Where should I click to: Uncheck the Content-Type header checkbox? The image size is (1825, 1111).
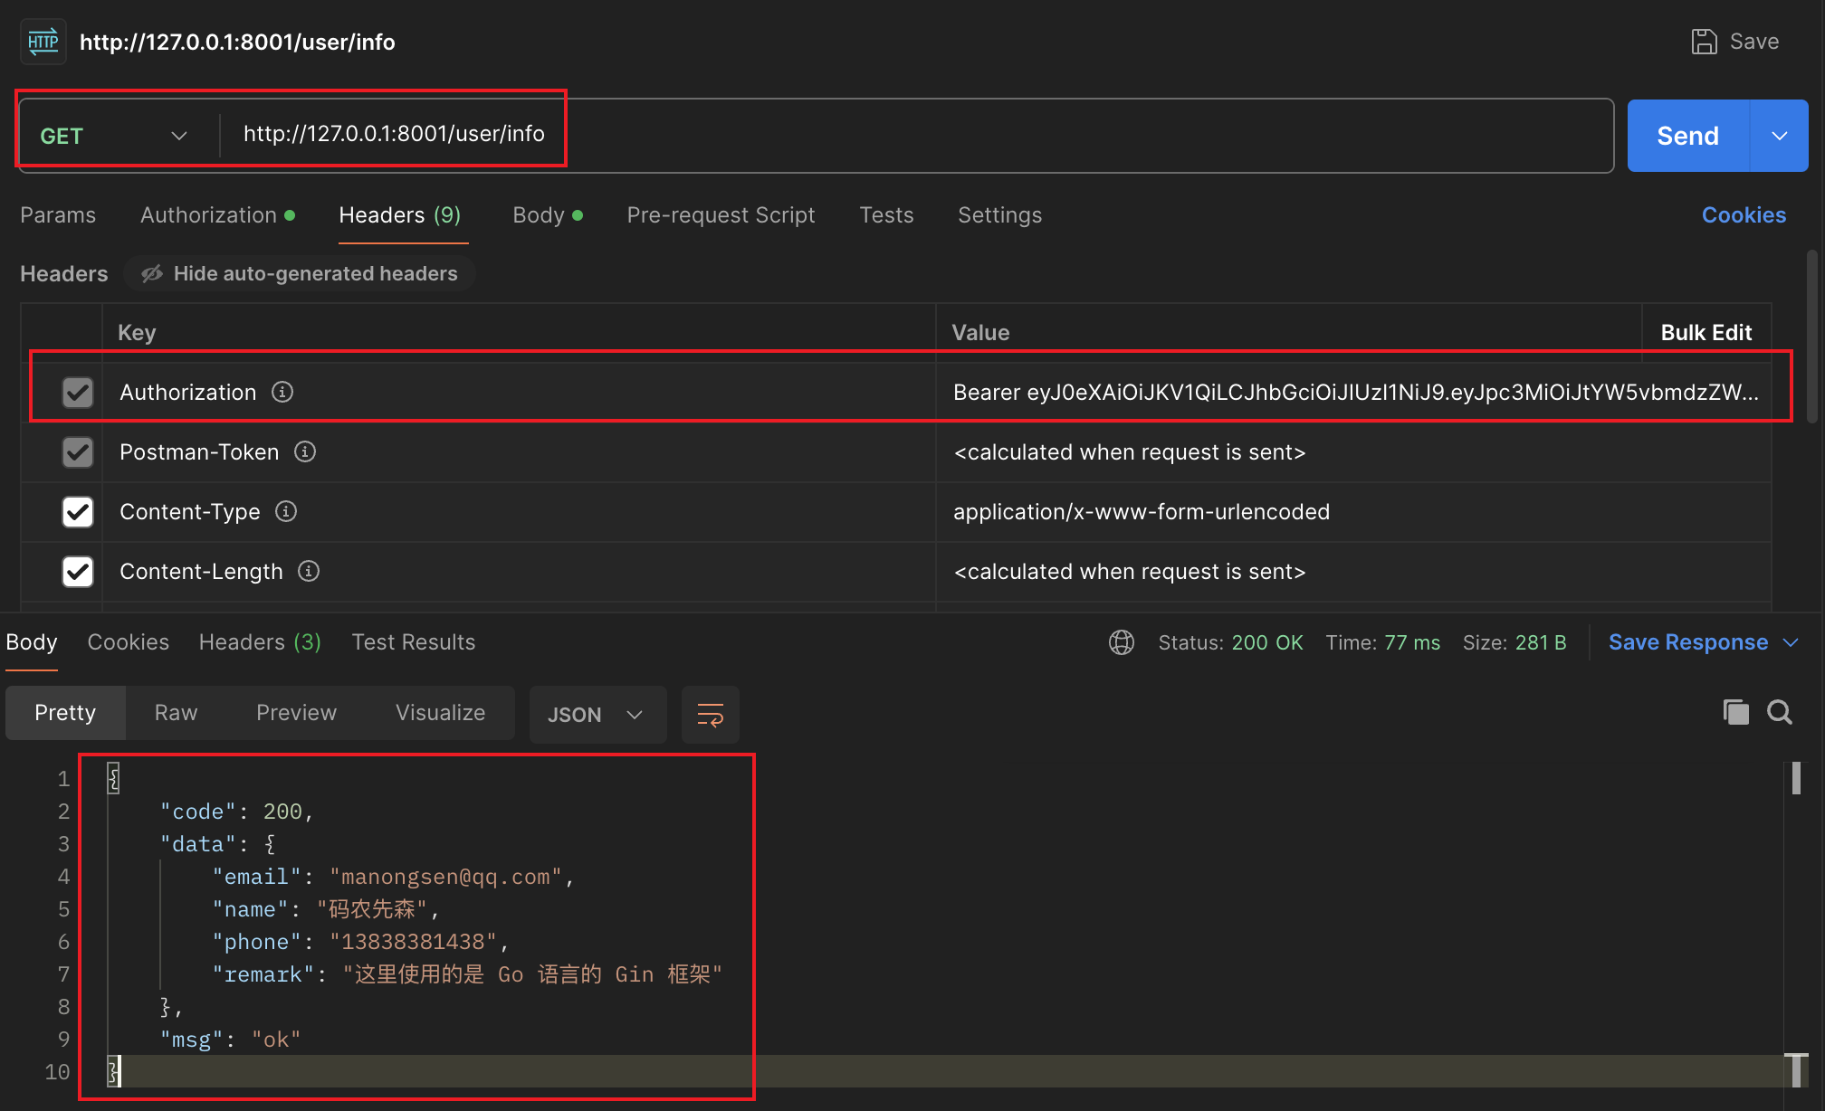pyautogui.click(x=78, y=511)
